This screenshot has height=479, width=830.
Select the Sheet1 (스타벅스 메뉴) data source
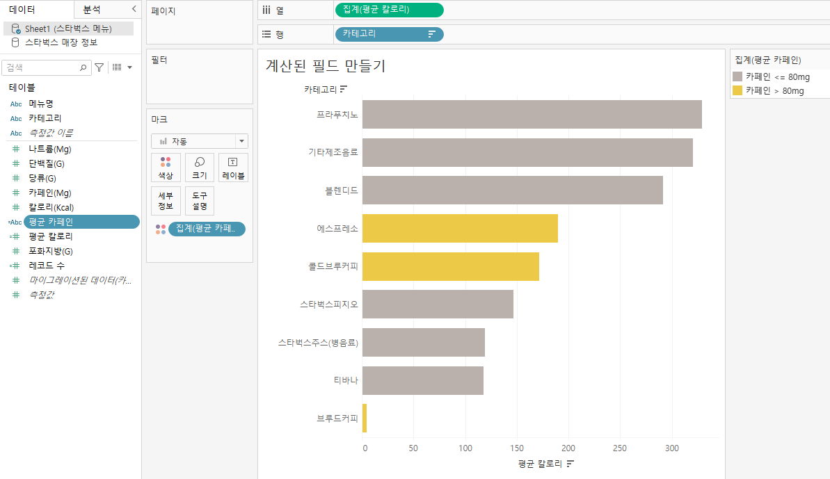68,29
